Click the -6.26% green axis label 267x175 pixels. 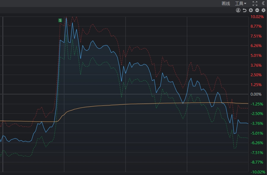pos(257,143)
